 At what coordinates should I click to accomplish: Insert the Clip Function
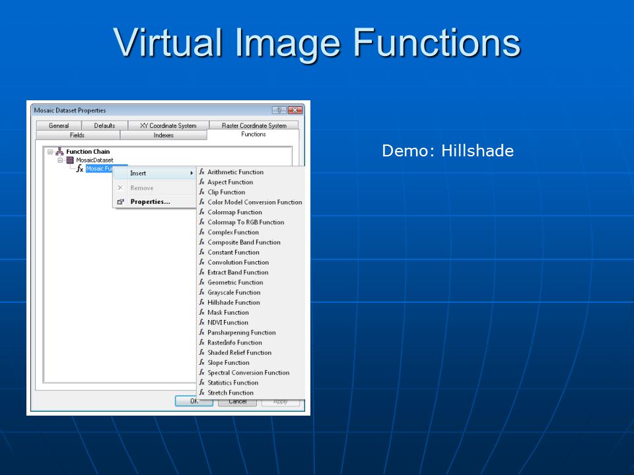pos(251,192)
